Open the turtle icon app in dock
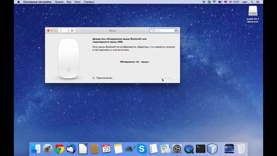The image size is (277, 156). [x=130, y=149]
